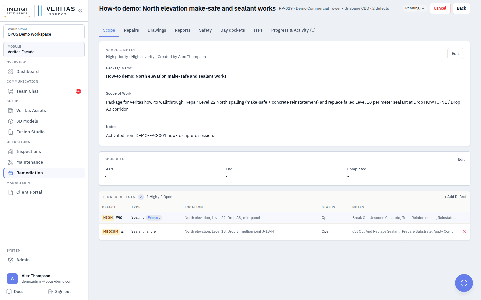
Task: Click the Admin shield icon
Action: coord(11,260)
